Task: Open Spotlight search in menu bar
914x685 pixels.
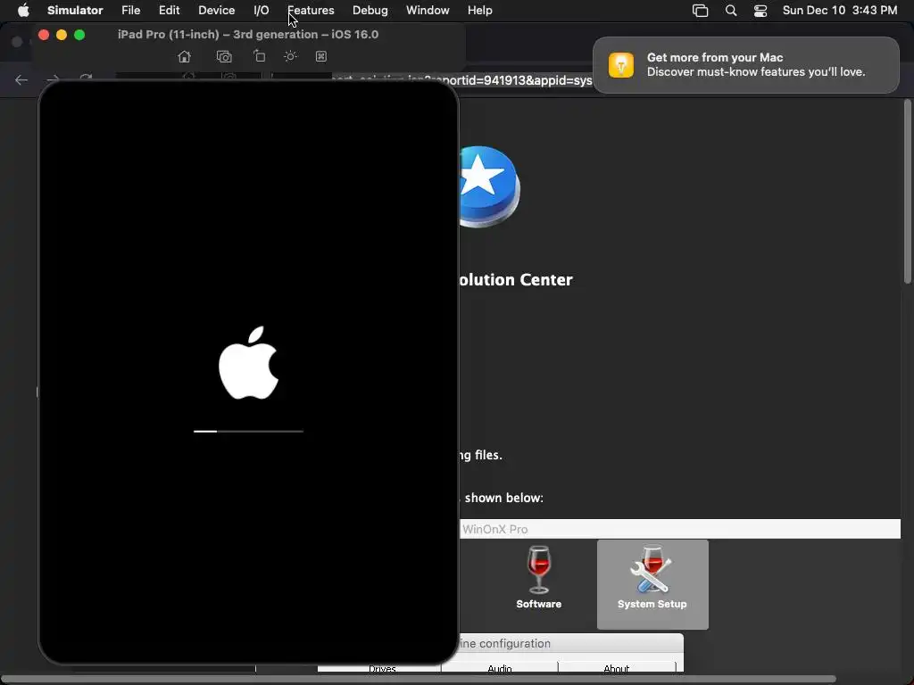Action: (730, 11)
